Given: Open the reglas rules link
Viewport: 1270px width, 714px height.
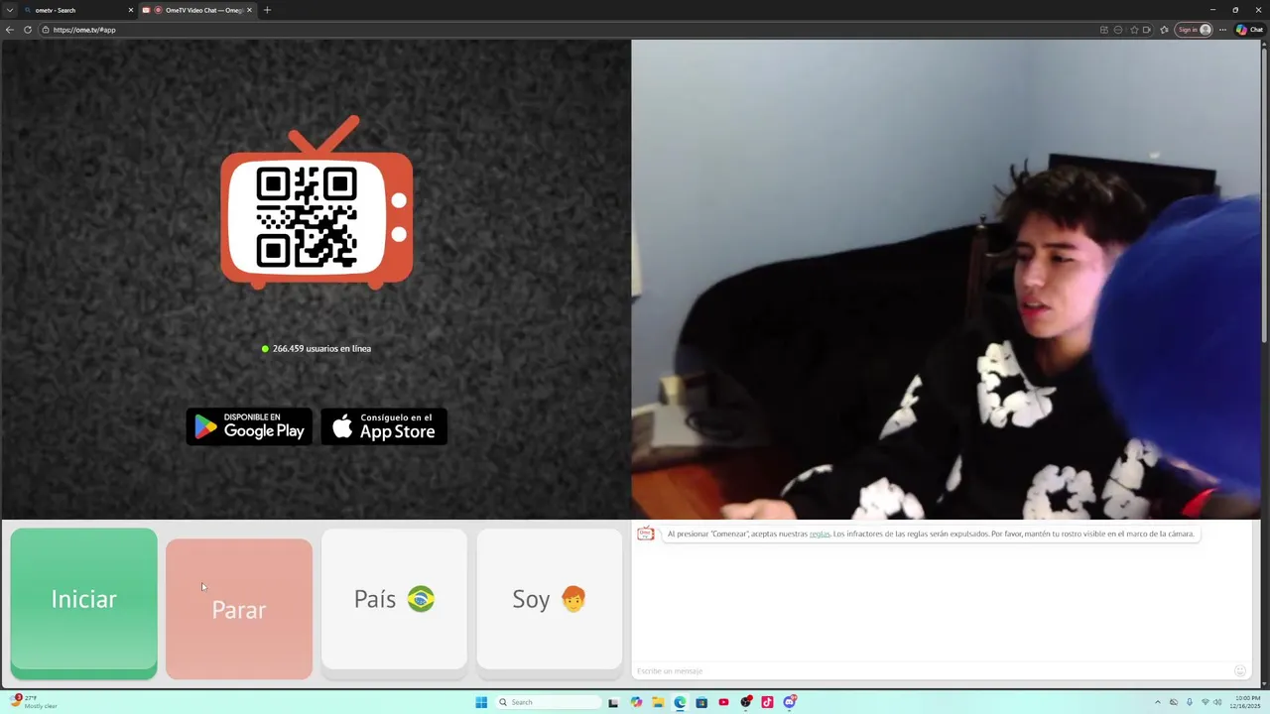Looking at the screenshot, I should pos(820,534).
